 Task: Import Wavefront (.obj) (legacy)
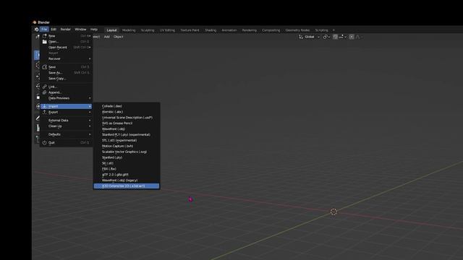(x=127, y=180)
